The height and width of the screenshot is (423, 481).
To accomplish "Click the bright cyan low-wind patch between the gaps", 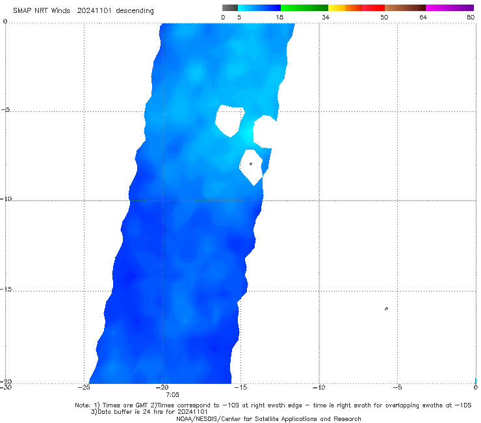I will click(x=248, y=133).
